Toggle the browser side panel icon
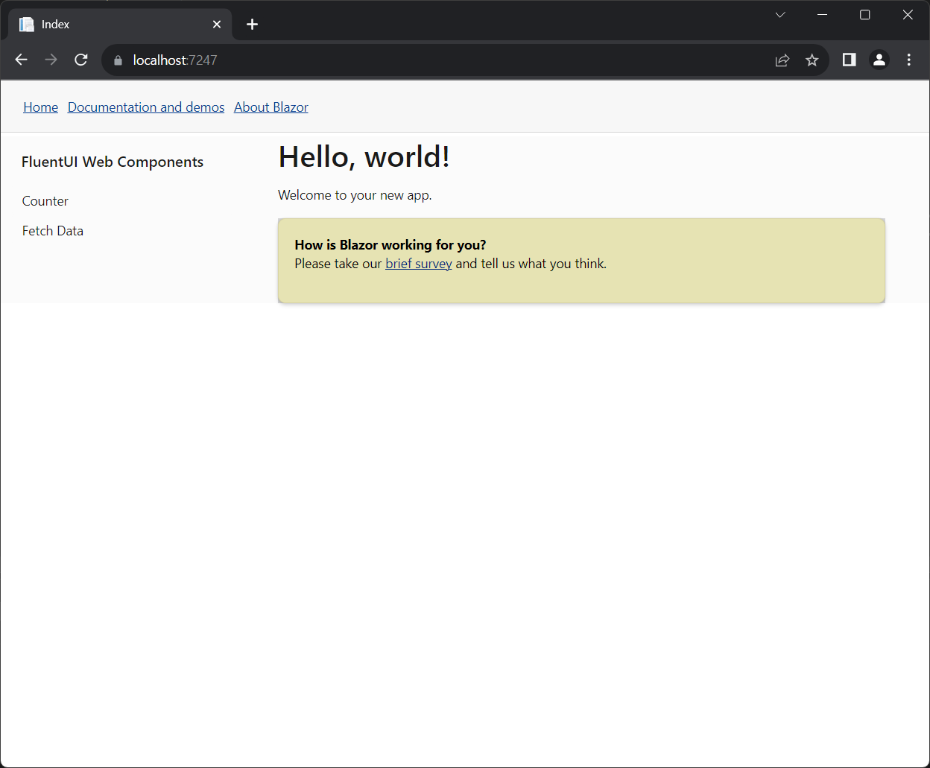930x768 pixels. click(x=849, y=60)
